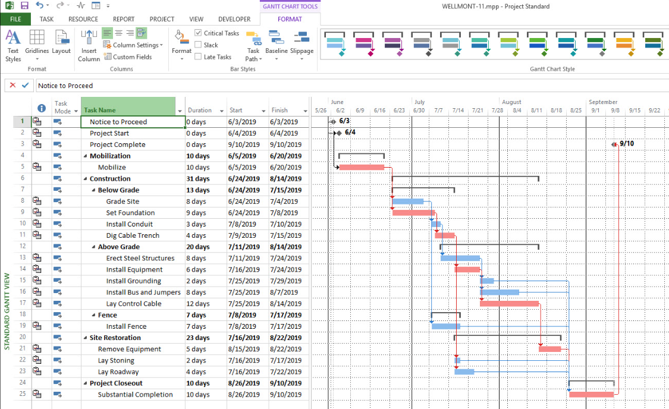Undo the last action
This screenshot has width=669, height=409.
(39, 5)
